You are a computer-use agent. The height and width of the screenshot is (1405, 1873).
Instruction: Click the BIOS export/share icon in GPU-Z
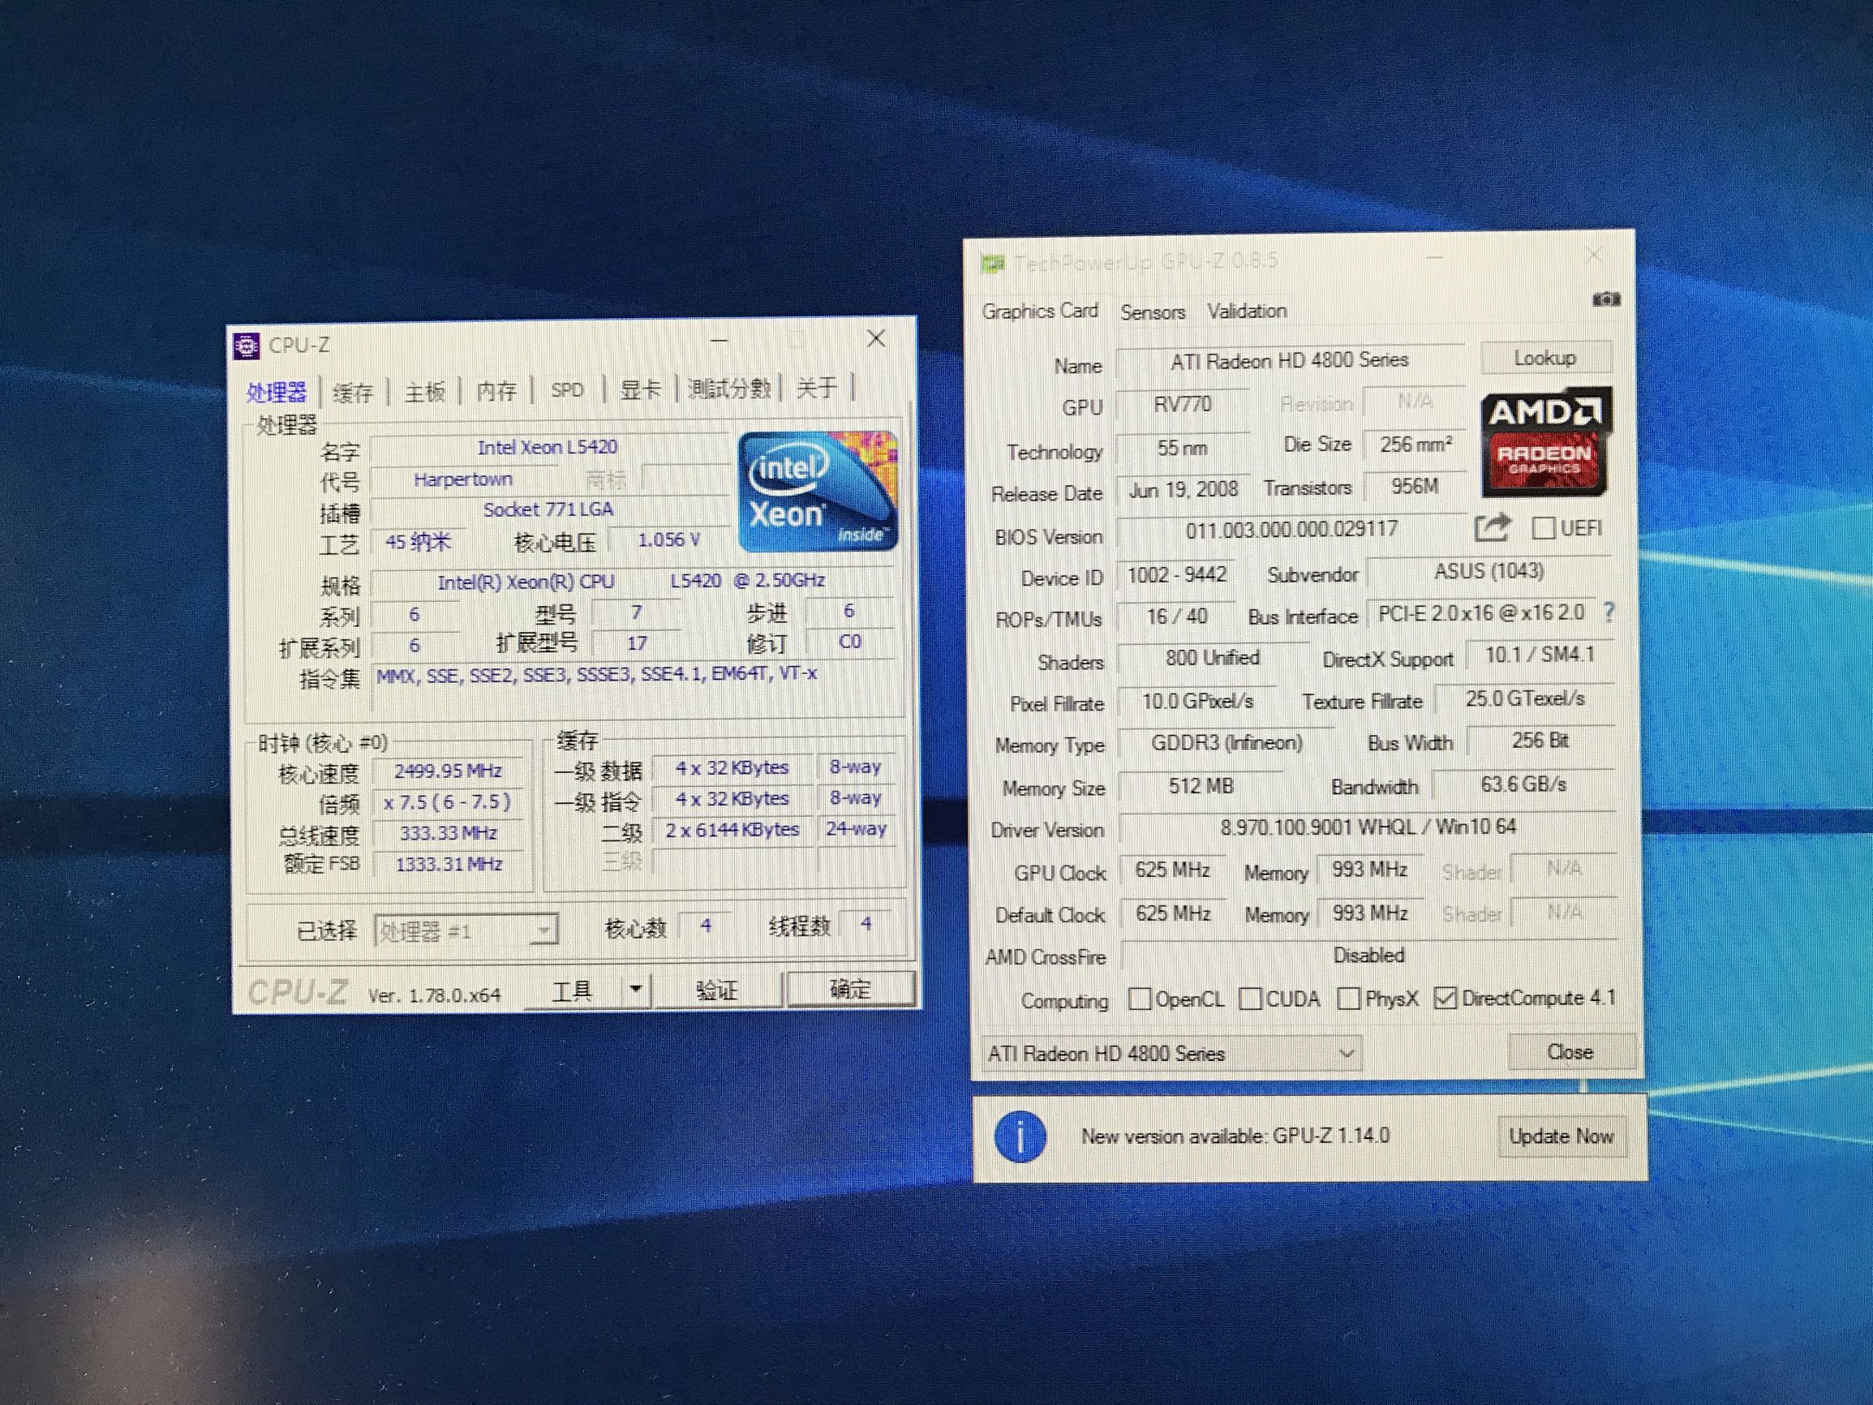pos(1493,526)
